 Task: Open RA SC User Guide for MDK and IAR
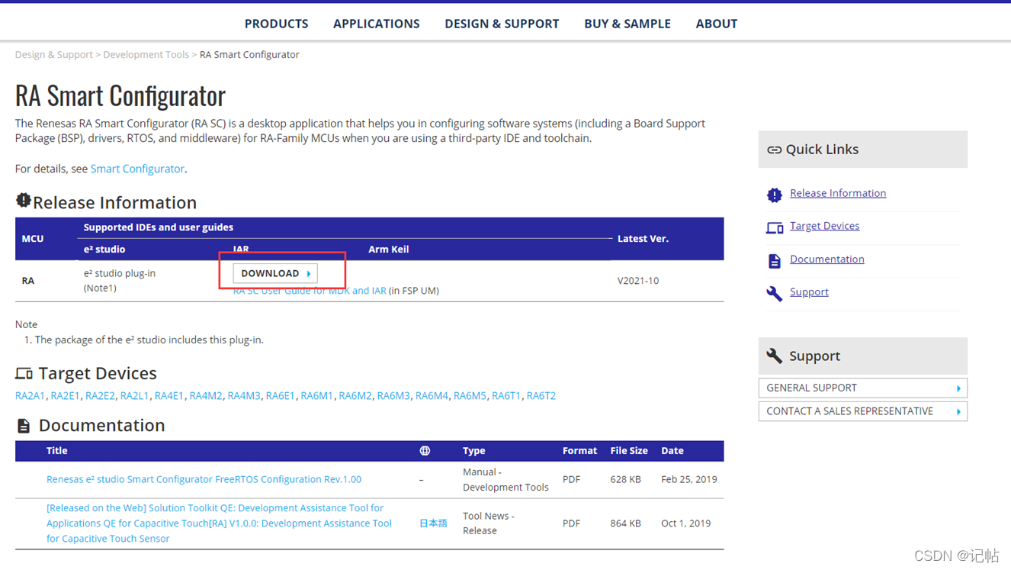[310, 291]
